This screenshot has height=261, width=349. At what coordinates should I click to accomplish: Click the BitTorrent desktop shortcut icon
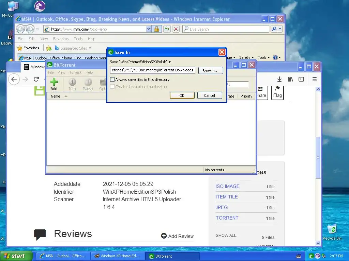[x=40, y=6]
